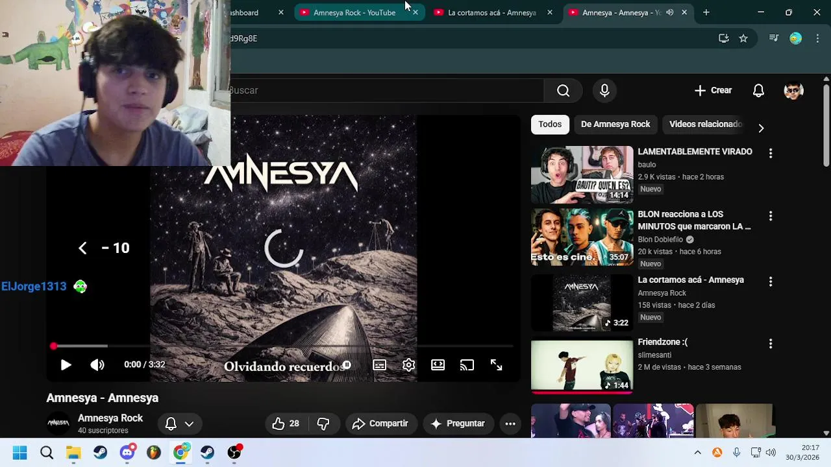Image resolution: width=831 pixels, height=467 pixels.
Task: Toggle autoplay switch in the player
Action: 347,365
